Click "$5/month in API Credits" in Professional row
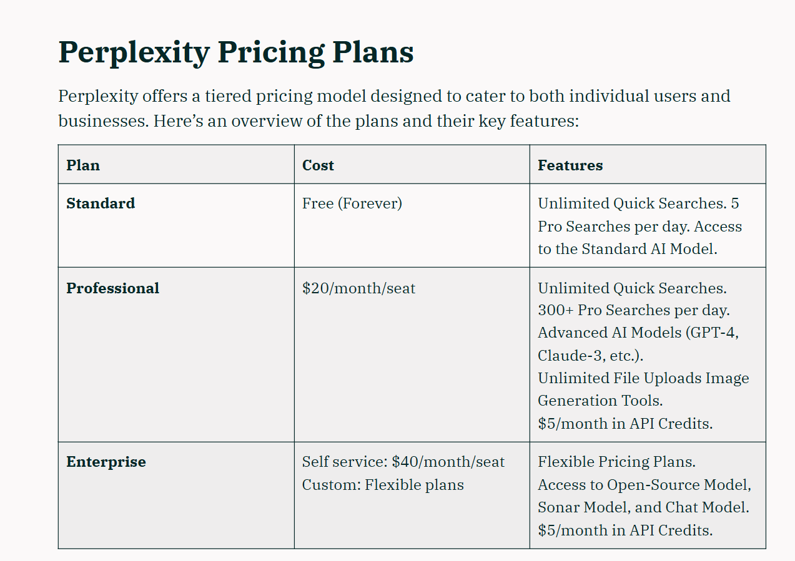 click(625, 424)
